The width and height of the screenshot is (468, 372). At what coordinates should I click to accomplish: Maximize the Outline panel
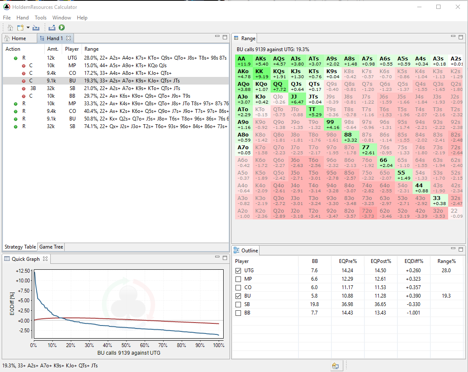pyautogui.click(x=461, y=249)
